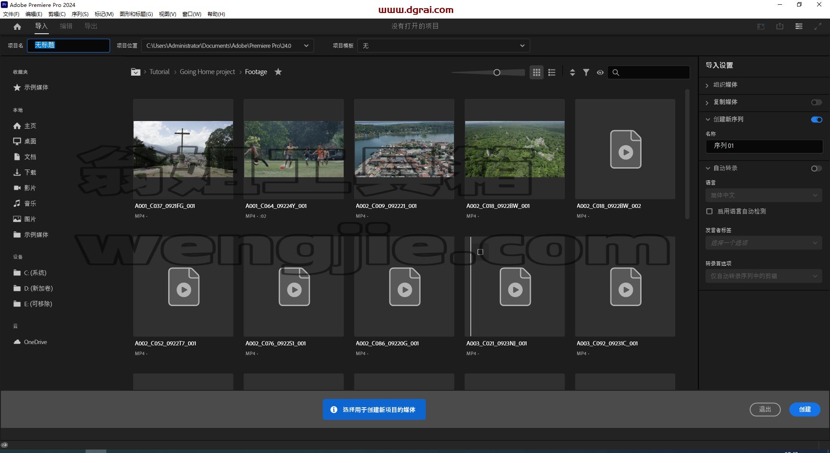Click 退出 button
The height and width of the screenshot is (453, 830).
coord(765,409)
